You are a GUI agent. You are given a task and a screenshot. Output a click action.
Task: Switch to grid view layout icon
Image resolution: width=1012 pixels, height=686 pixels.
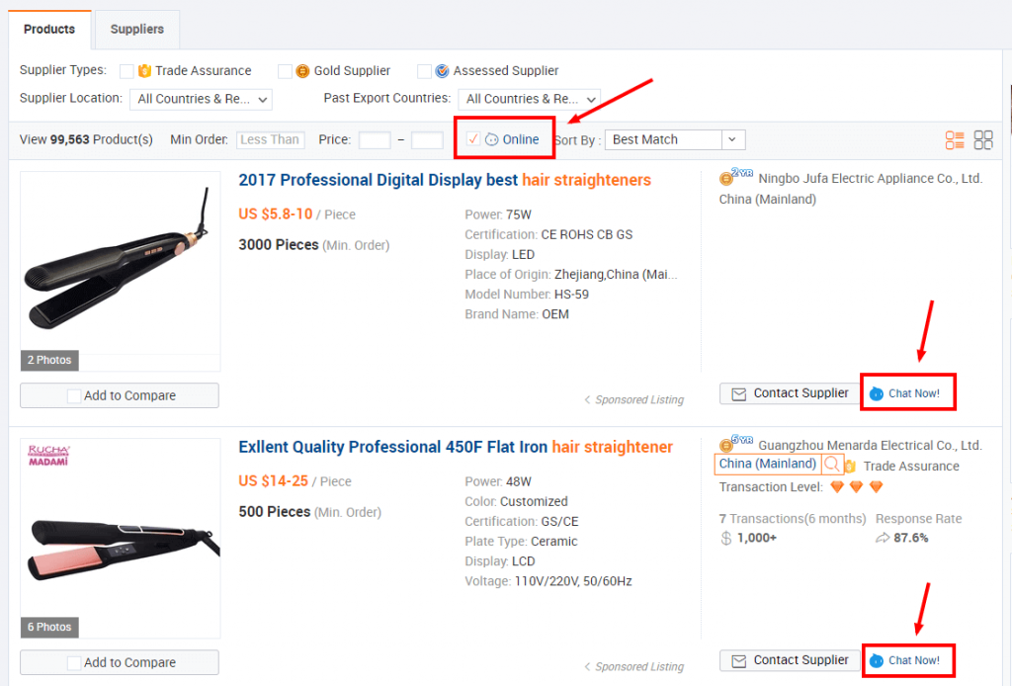pyautogui.click(x=983, y=140)
